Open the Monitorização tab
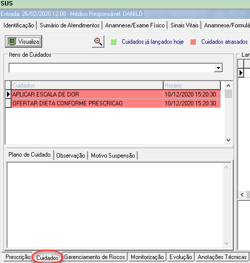 coord(147,257)
